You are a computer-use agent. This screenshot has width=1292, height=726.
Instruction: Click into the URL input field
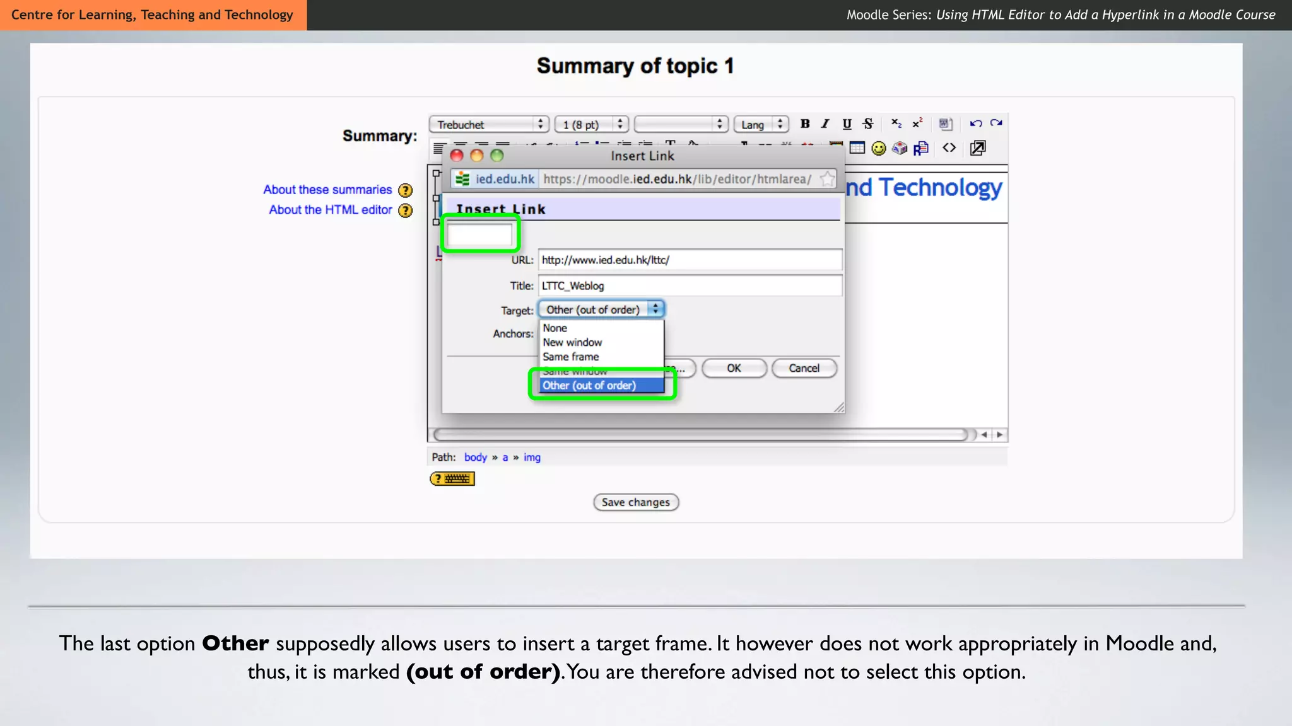[x=690, y=260]
